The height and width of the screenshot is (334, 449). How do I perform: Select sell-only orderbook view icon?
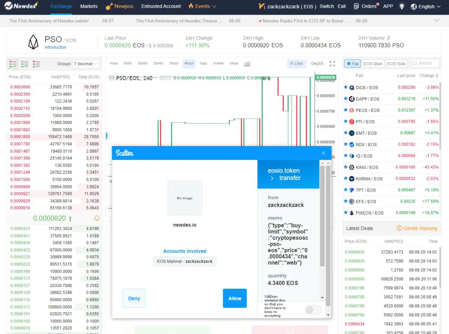click(36, 64)
